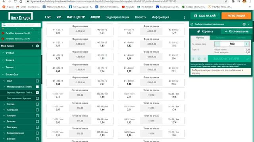254x142 pixels.
Task: Expand the Болгария chevron
Action: [x=4, y=127]
